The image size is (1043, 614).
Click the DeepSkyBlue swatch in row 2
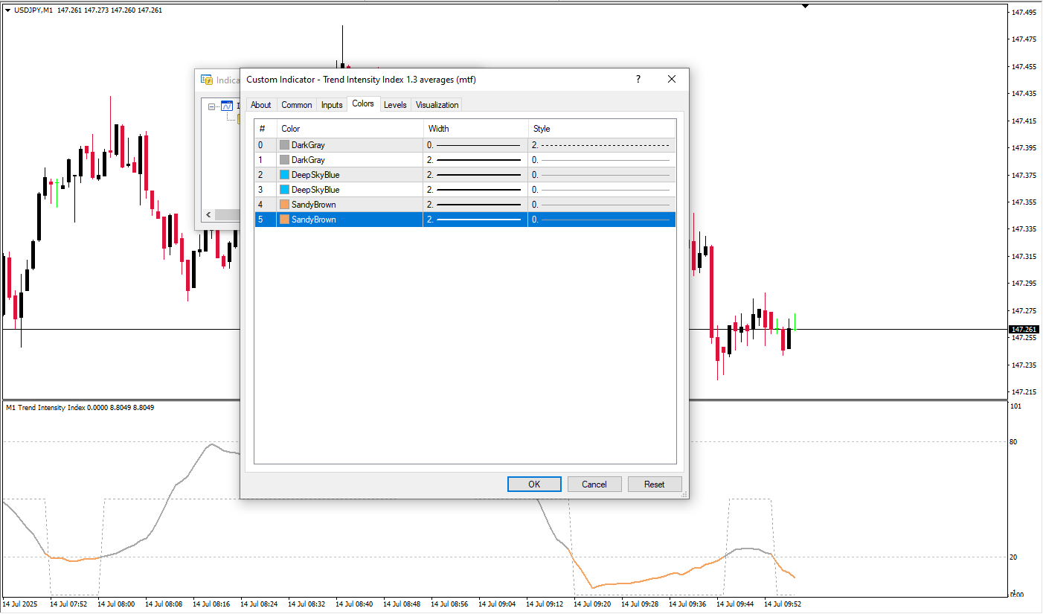pos(285,175)
